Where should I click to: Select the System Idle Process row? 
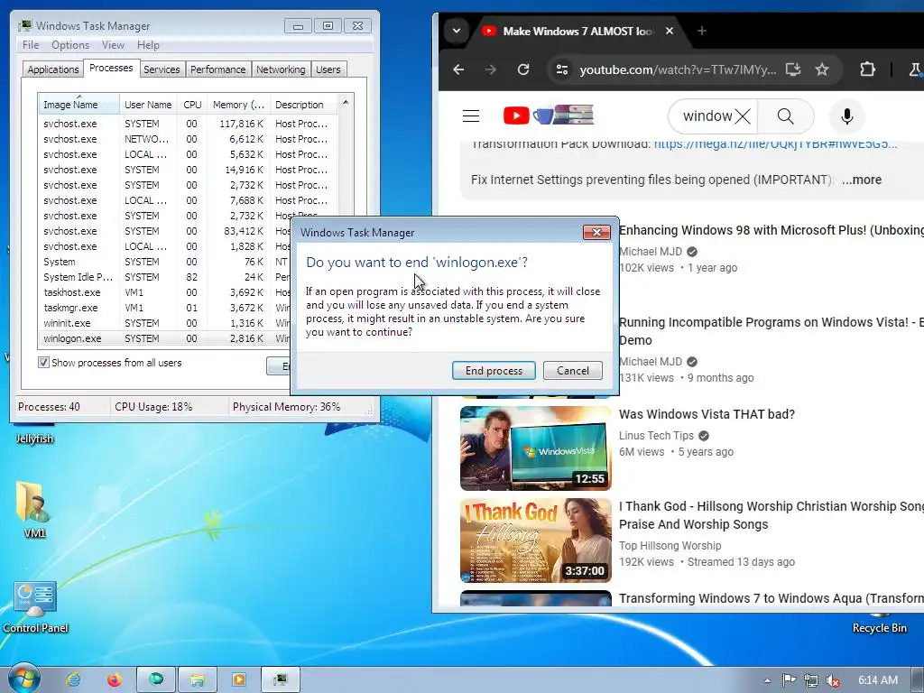coord(163,277)
